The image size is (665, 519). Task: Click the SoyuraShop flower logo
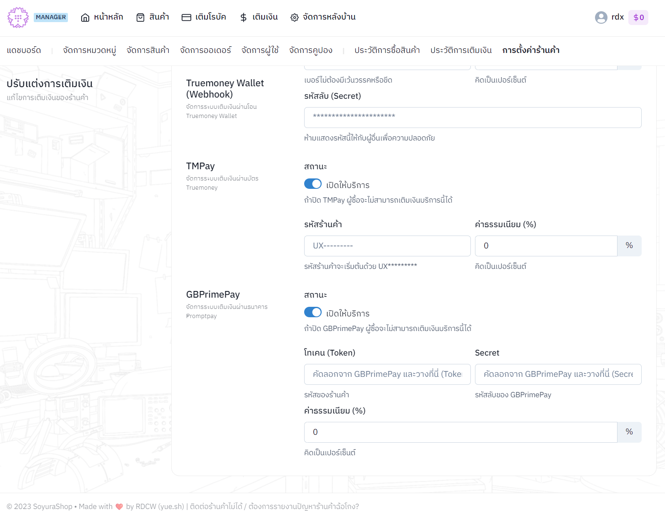coord(18,18)
